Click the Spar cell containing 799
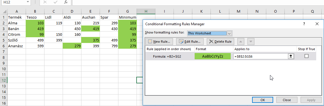The height and width of the screenshot is (106, 324). (109, 46)
